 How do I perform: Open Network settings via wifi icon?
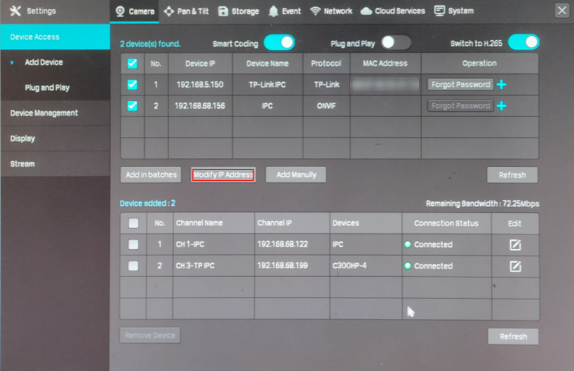click(x=316, y=10)
